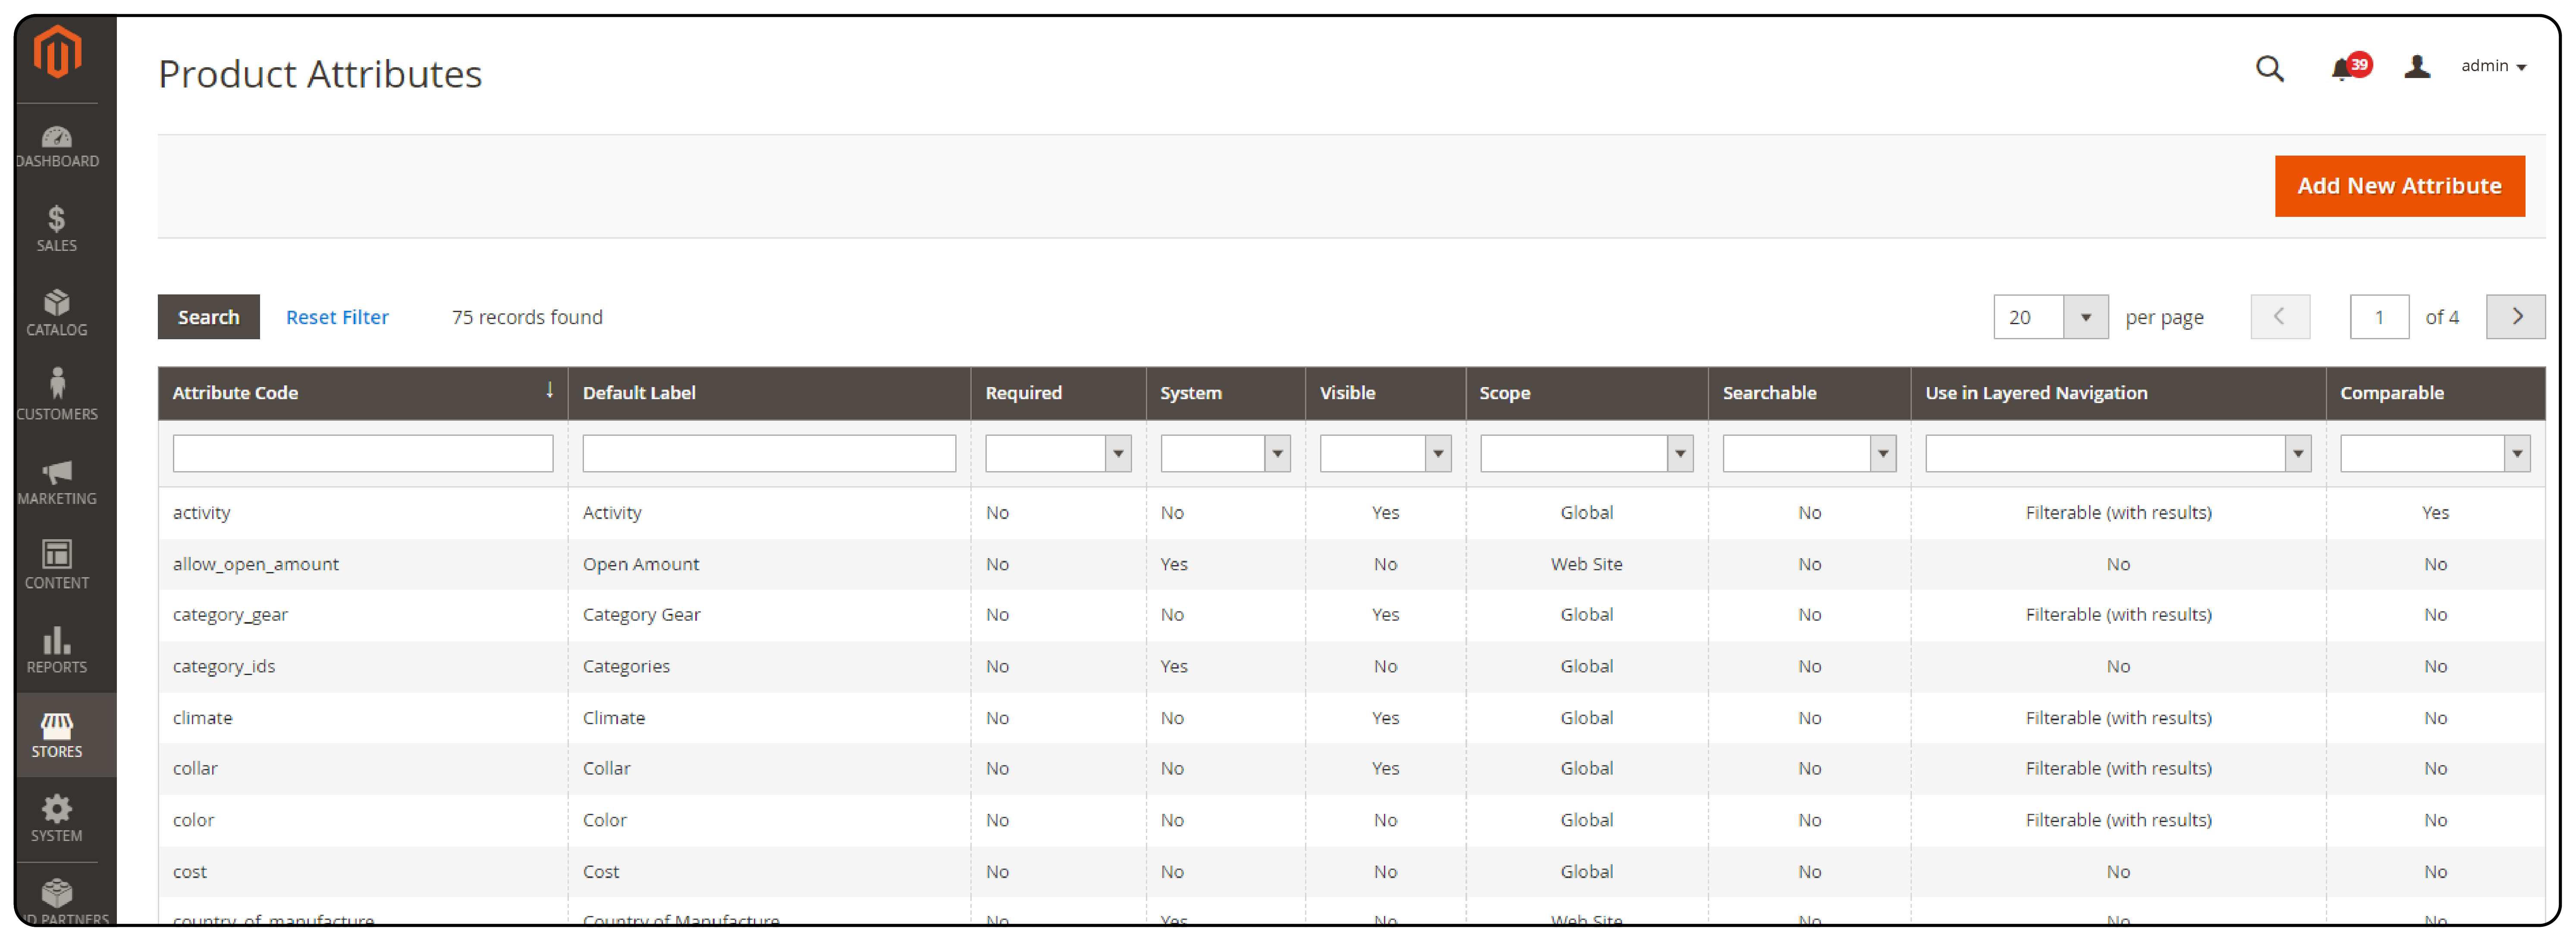This screenshot has height=941, width=2576.
Task: Expand the admin account dropdown
Action: click(x=2494, y=66)
